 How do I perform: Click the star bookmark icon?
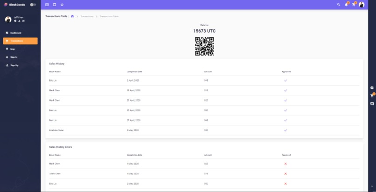pos(62,5)
